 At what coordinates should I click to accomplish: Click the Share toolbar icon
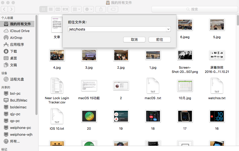pos(101,9)
